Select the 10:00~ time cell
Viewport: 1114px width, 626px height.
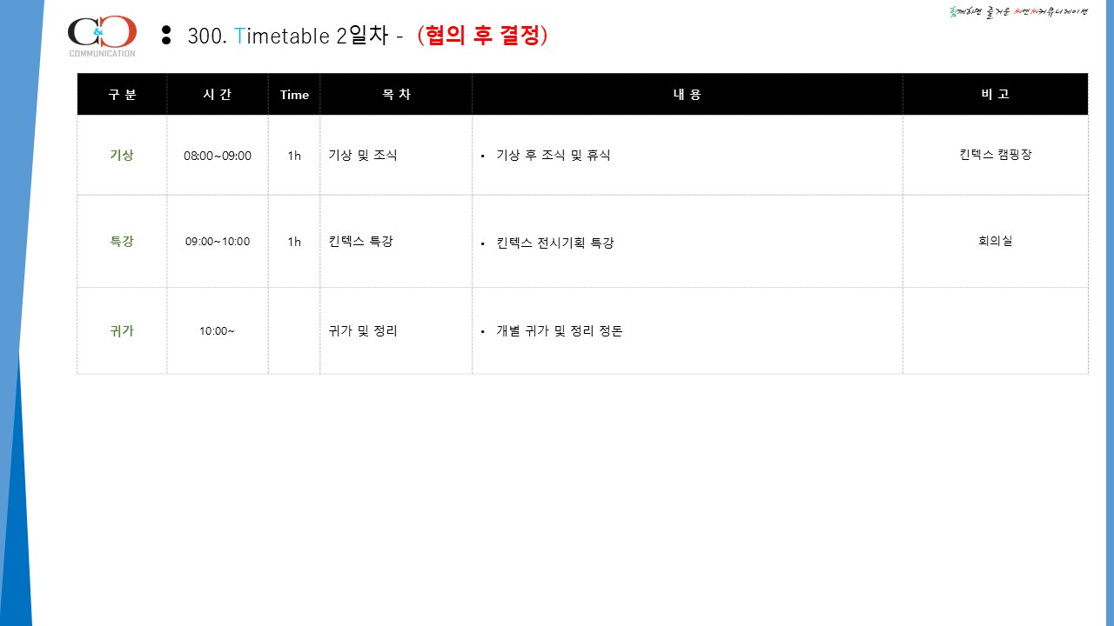point(218,330)
